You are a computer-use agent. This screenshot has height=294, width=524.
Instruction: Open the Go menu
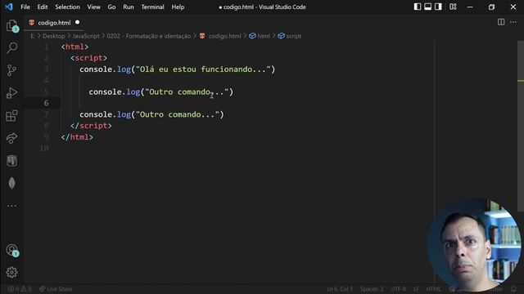click(x=111, y=7)
